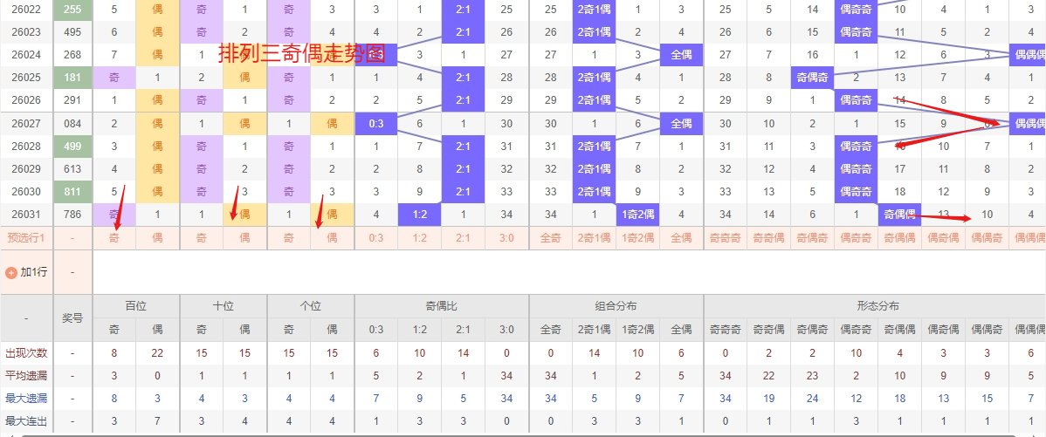The image size is (1046, 437).
Task: Click the plus icon beside 加1行
Action: click(x=11, y=272)
